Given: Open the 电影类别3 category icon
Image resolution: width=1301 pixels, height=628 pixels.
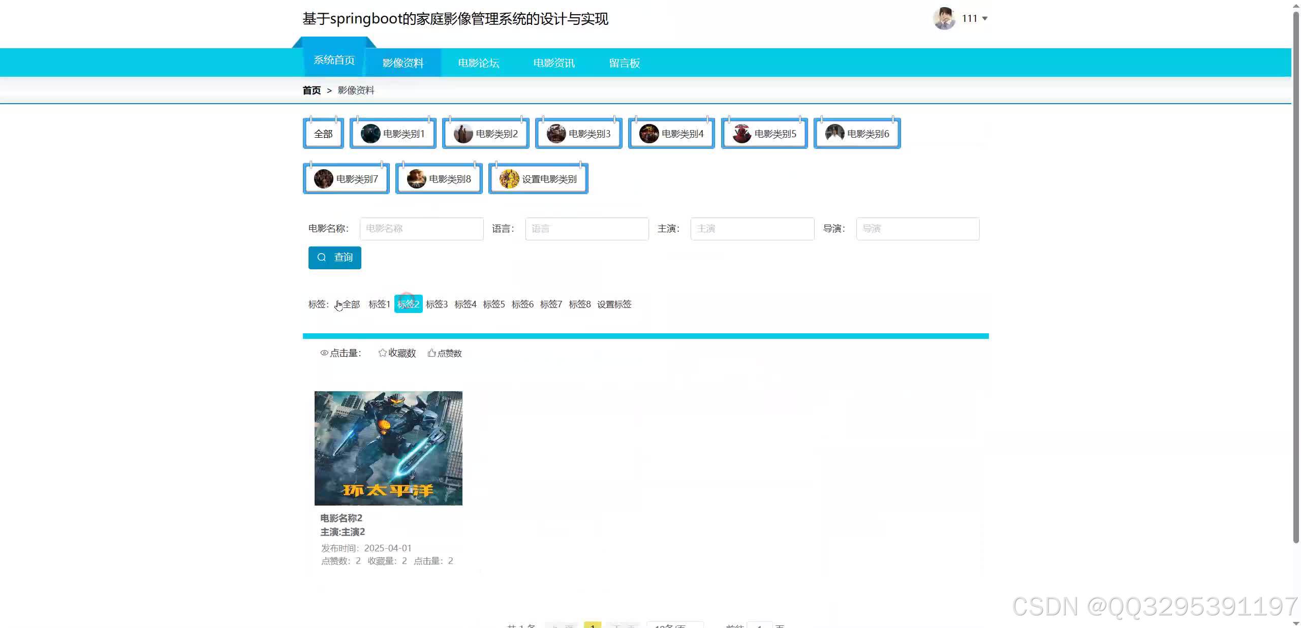Looking at the screenshot, I should coord(556,133).
